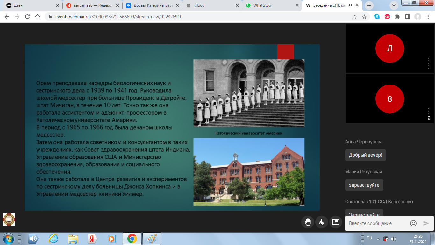Toggle the browser side panel
The width and height of the screenshot is (435, 245).
pyautogui.click(x=407, y=17)
